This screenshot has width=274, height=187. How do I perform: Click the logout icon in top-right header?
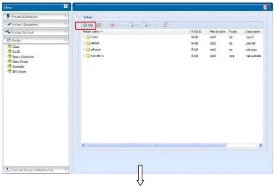[266, 7]
